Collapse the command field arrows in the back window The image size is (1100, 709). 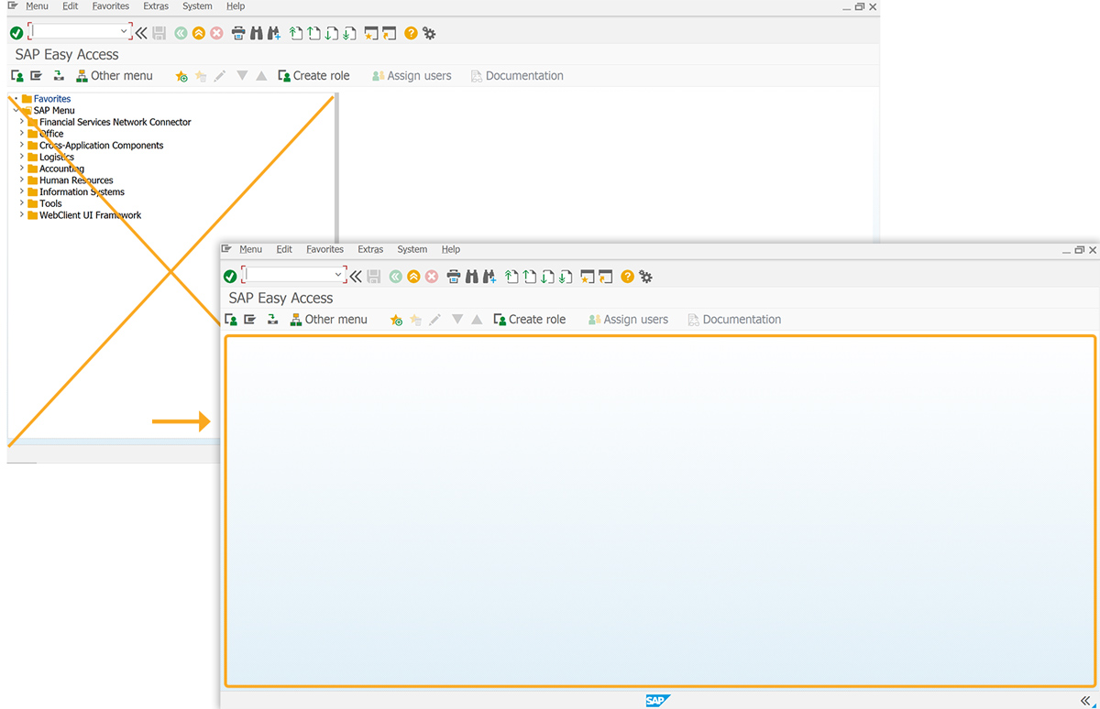[x=141, y=33]
